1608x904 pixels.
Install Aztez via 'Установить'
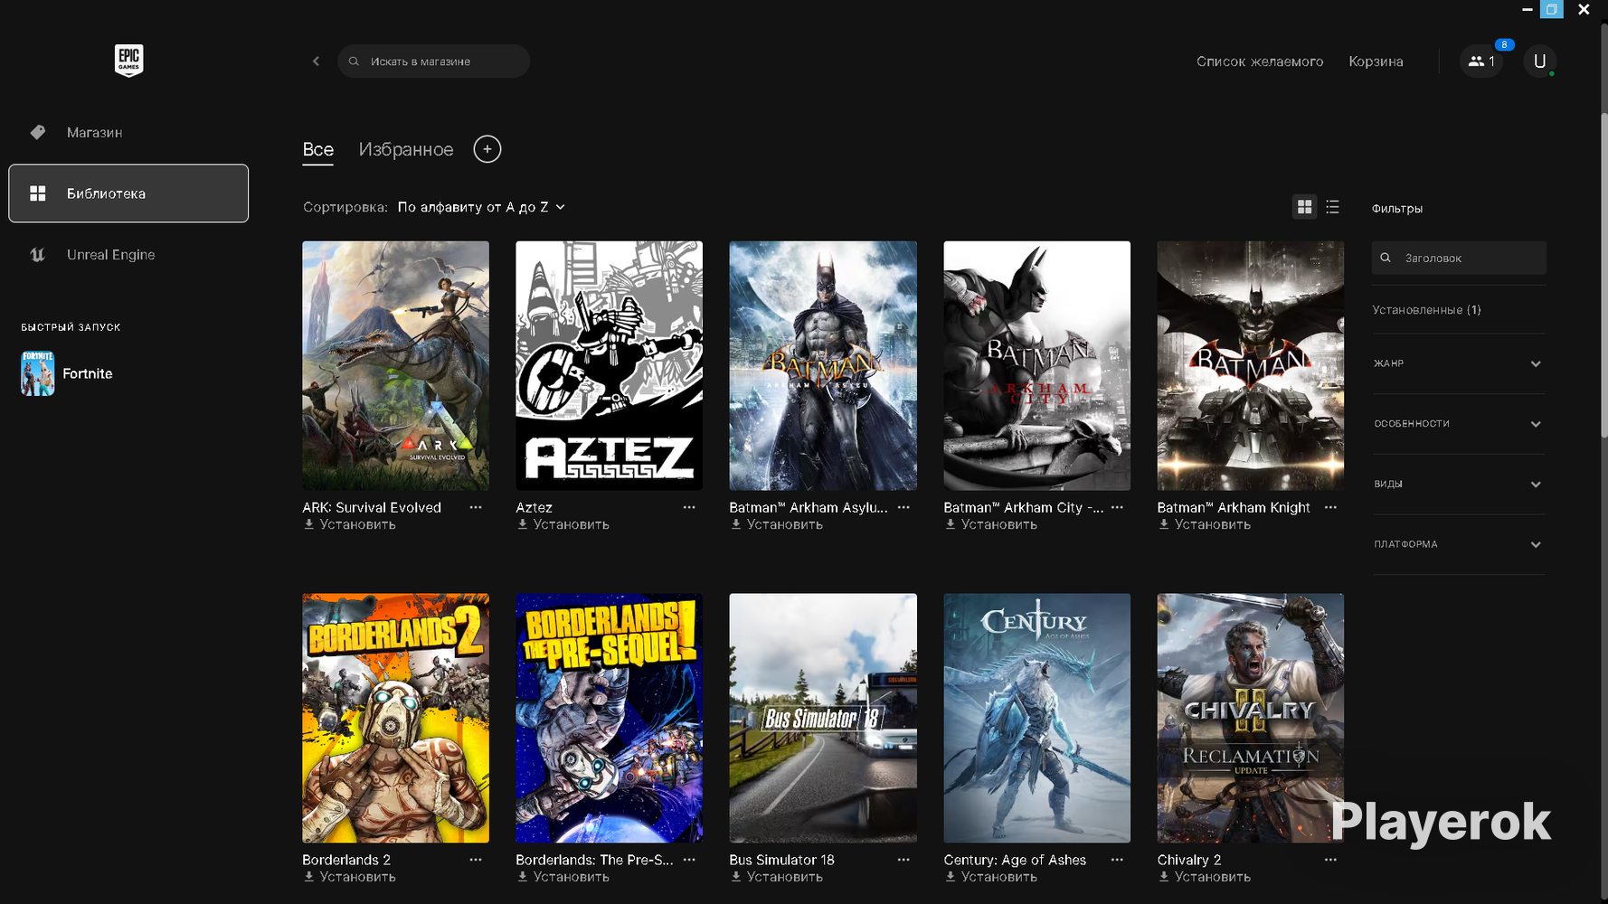tap(563, 524)
